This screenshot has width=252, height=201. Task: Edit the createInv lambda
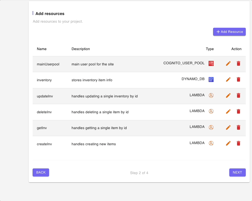tap(228, 143)
